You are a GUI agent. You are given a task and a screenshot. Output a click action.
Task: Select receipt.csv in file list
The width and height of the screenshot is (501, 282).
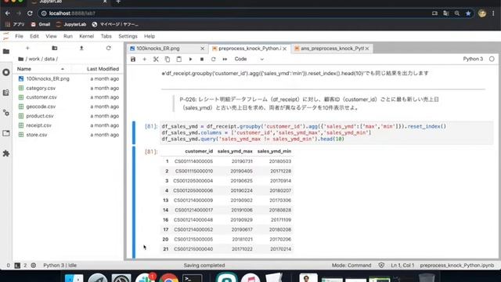point(68,125)
